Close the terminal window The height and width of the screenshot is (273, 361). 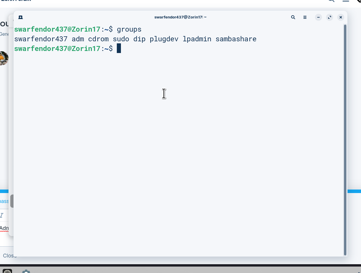341,17
